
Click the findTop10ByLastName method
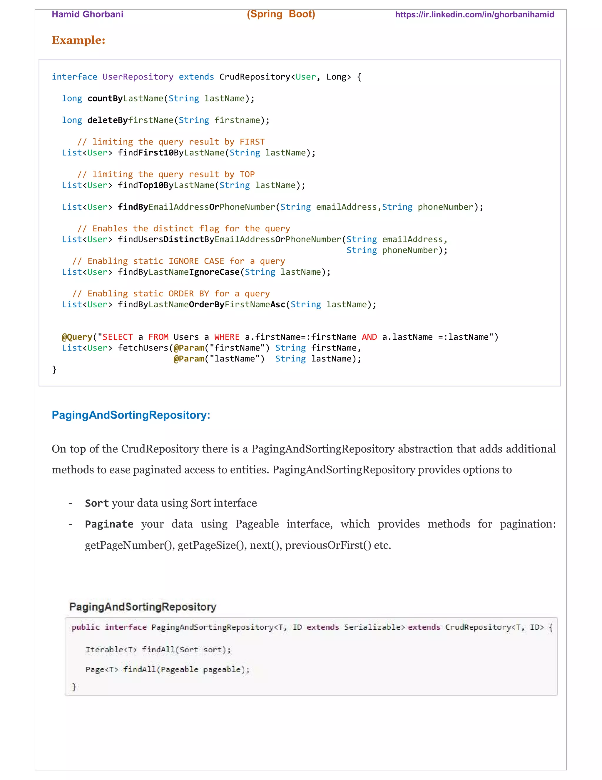click(166, 185)
